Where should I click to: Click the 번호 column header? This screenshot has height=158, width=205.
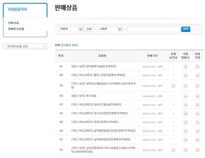pyautogui.click(x=61, y=56)
